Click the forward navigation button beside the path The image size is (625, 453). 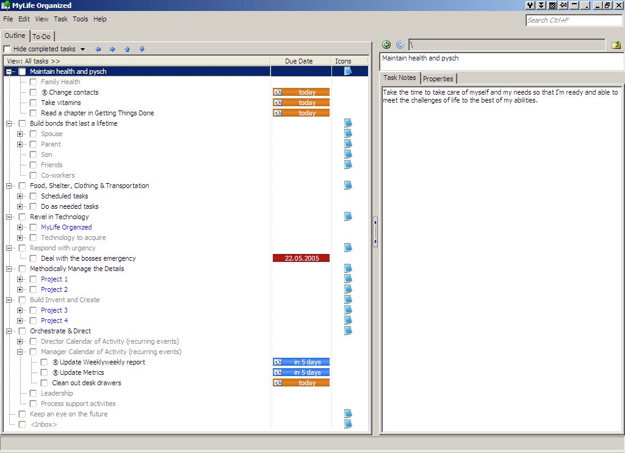(x=400, y=45)
